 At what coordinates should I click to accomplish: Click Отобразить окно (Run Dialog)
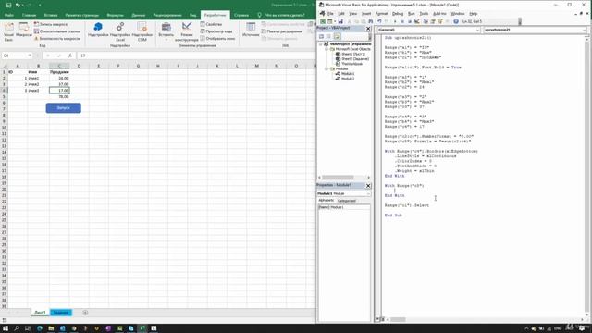(217, 39)
